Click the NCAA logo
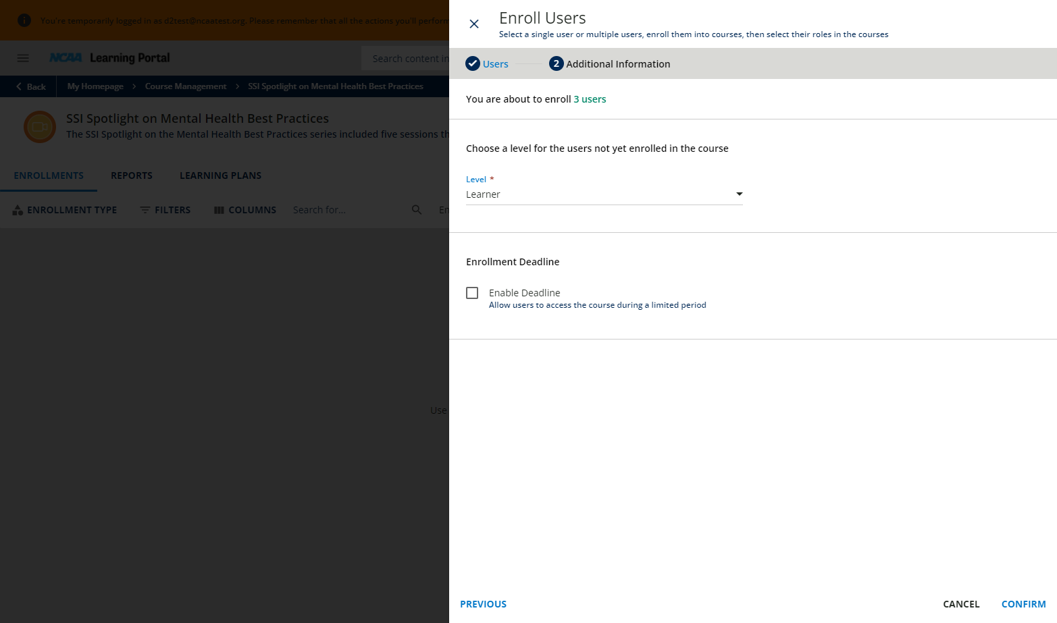 coord(66,58)
